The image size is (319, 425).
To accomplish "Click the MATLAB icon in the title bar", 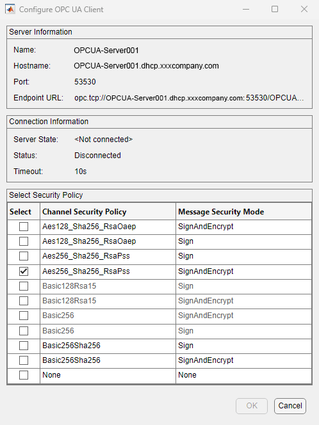I will point(10,9).
